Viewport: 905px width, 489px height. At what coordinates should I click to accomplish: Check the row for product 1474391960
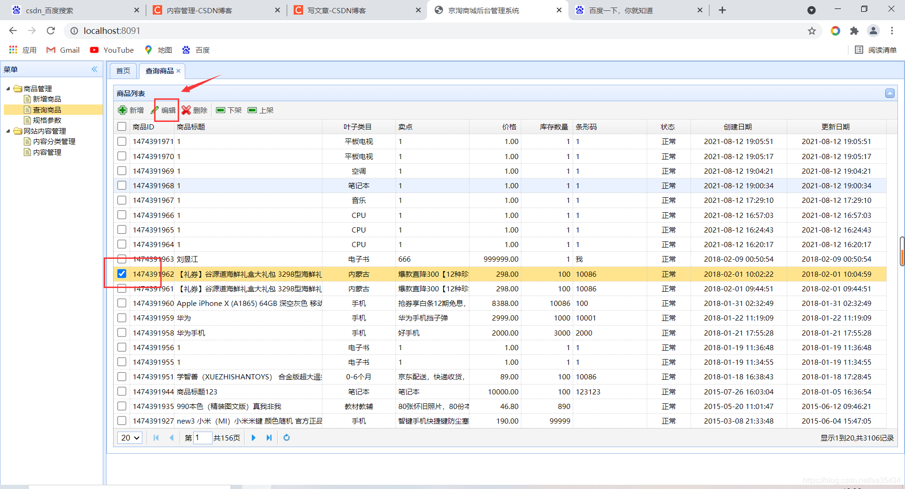tap(122, 303)
